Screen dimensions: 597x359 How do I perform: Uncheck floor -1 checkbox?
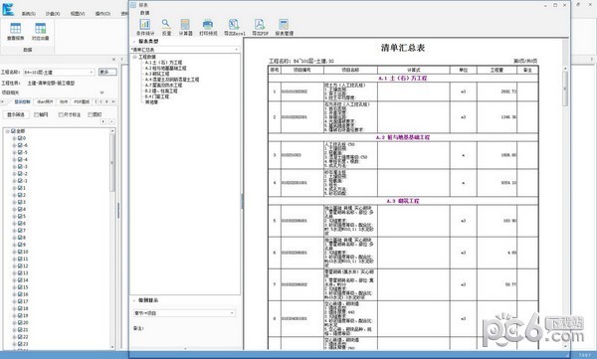[x=20, y=181]
